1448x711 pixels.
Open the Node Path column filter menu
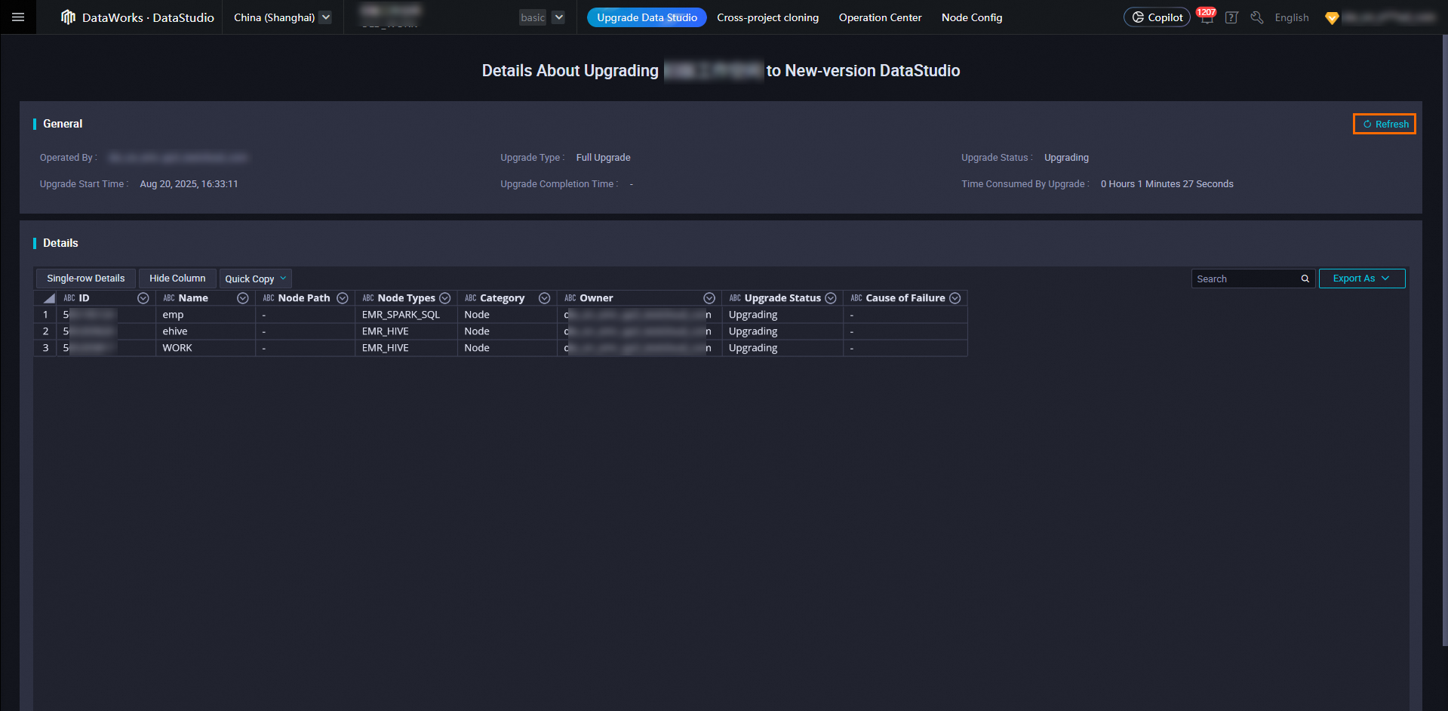tap(342, 298)
